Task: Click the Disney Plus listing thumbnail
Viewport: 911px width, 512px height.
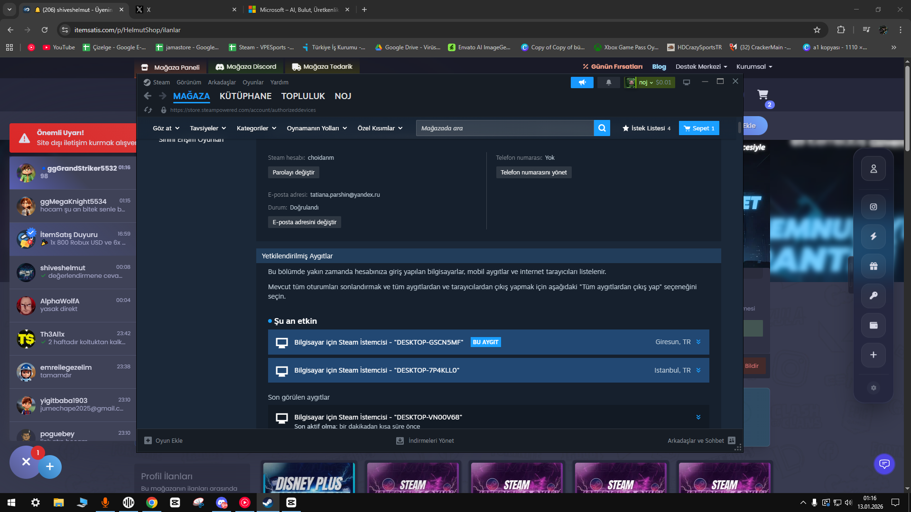Action: [309, 478]
